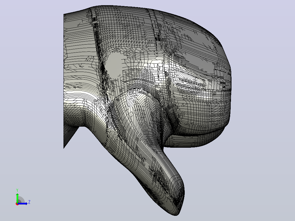Select the meshed mirror housing model
Image resolution: width=295 pixels, height=221 pixels.
coord(147,110)
